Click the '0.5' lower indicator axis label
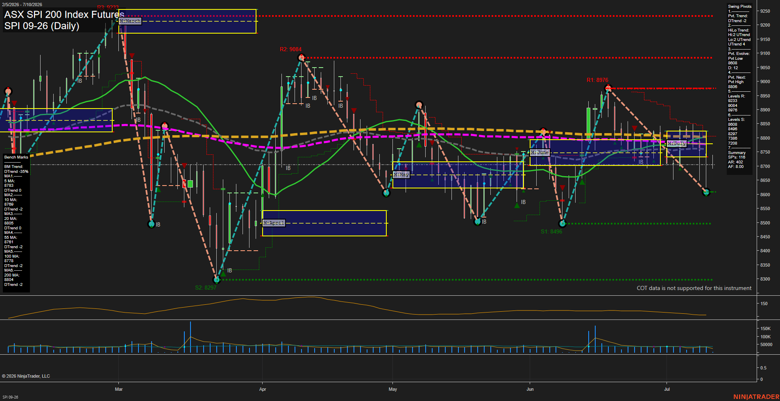 764,368
